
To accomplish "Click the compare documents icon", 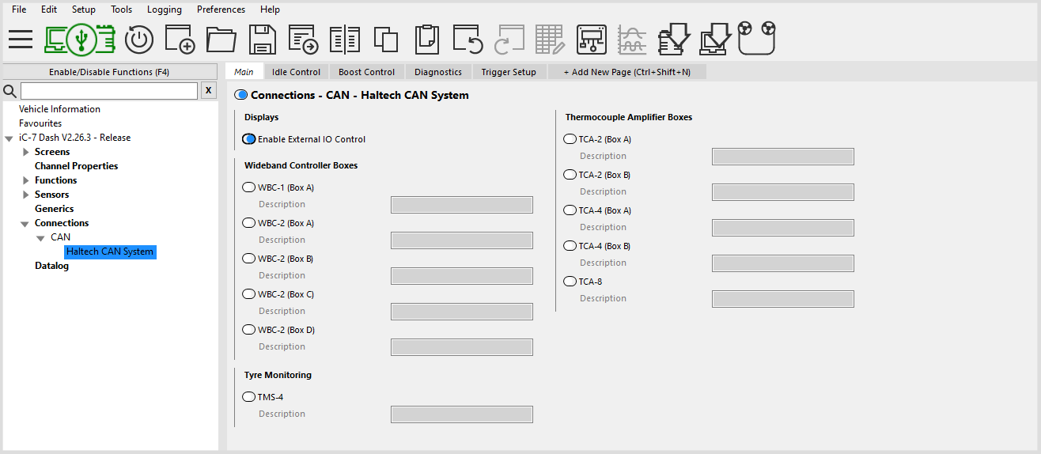I will pyautogui.click(x=345, y=39).
